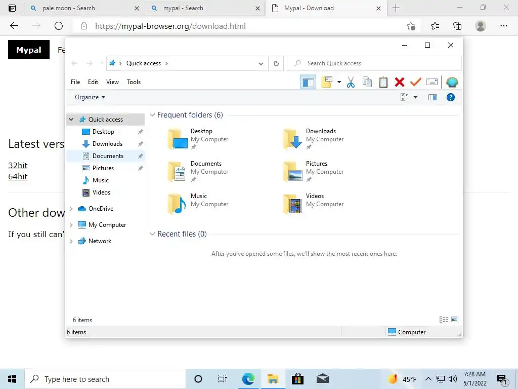518x389 pixels.
Task: Open the Edge Collections icon
Action: pyautogui.click(x=457, y=26)
